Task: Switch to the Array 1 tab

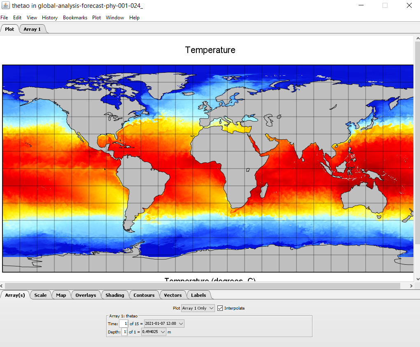Action: 32,29
